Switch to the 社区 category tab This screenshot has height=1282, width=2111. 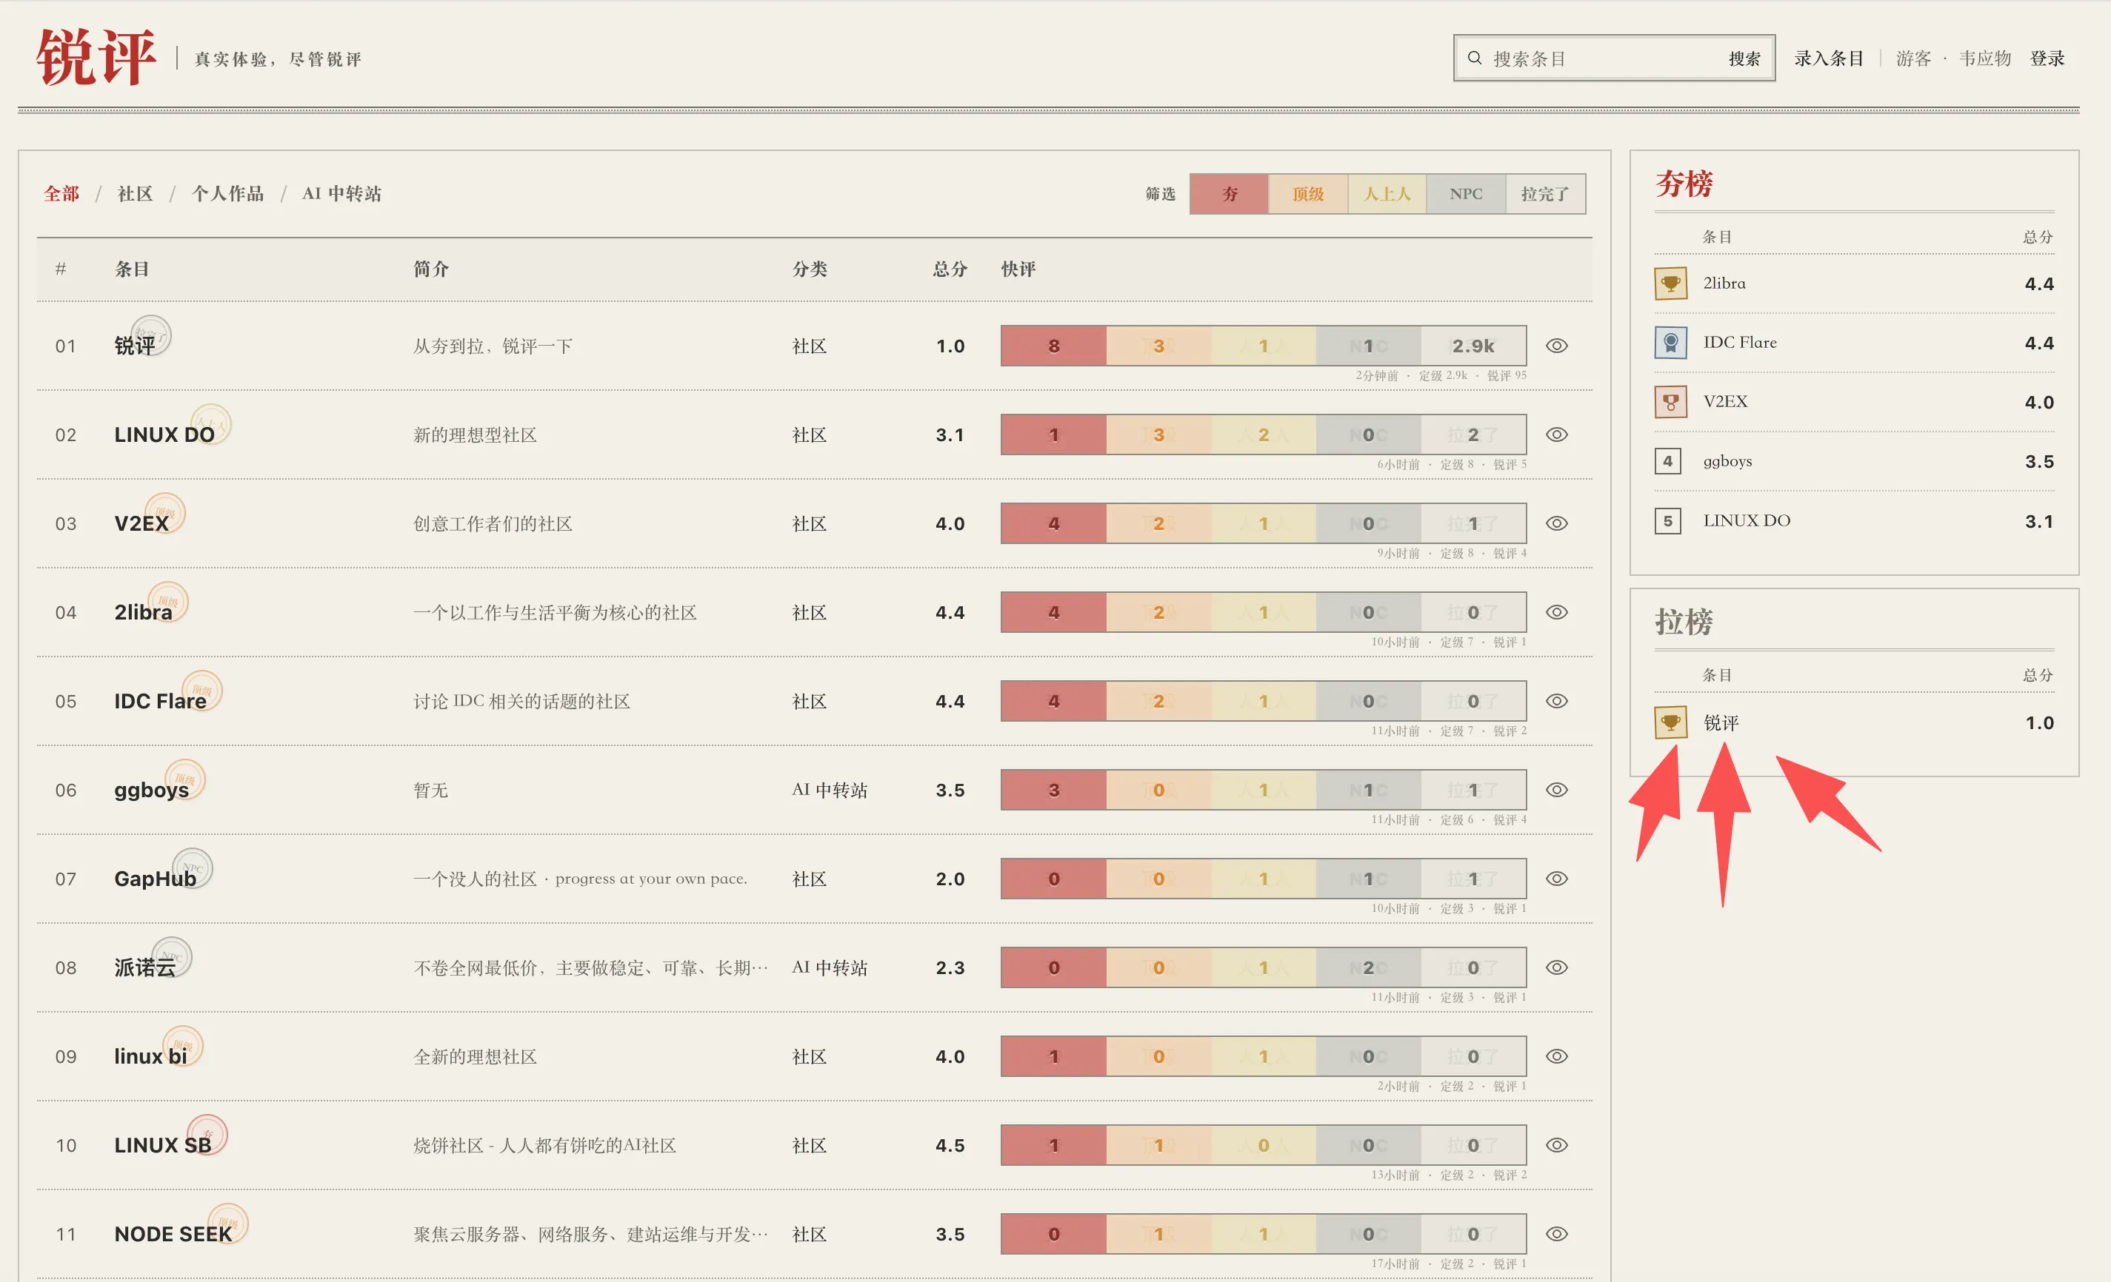click(136, 193)
